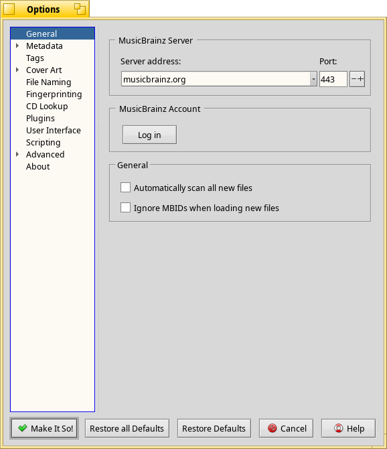387x449 pixels.
Task: Click the Log in button
Action: point(149,135)
